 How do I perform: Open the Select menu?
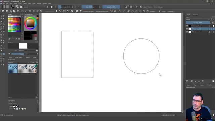click(x=25, y=4)
